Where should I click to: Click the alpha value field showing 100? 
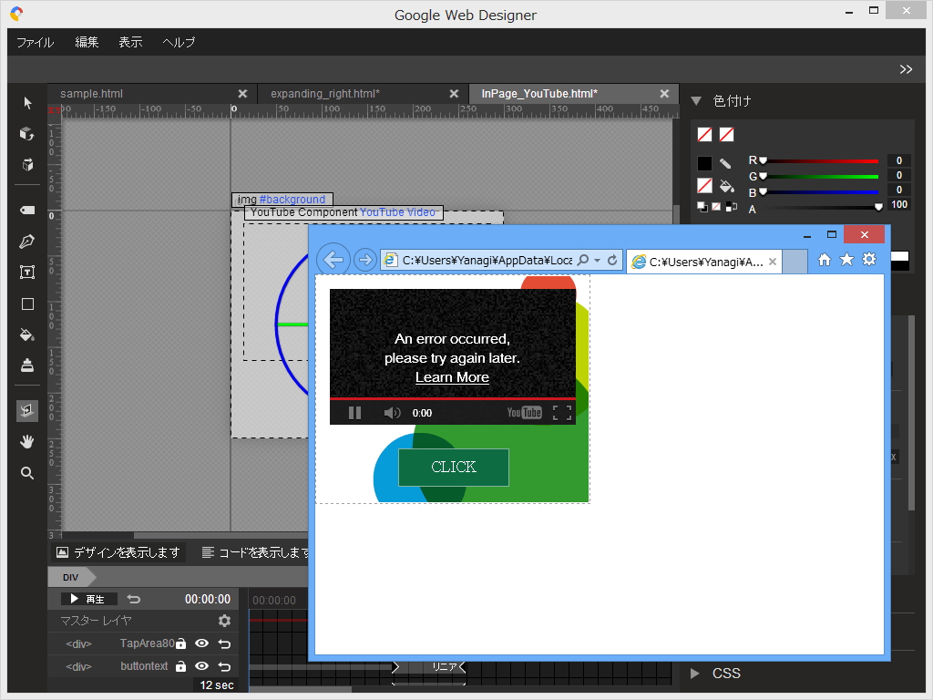point(899,205)
